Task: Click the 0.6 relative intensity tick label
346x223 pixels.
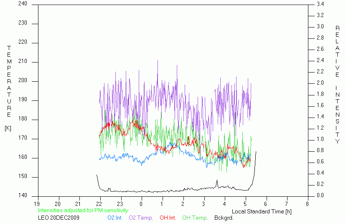Action: pos(320,162)
